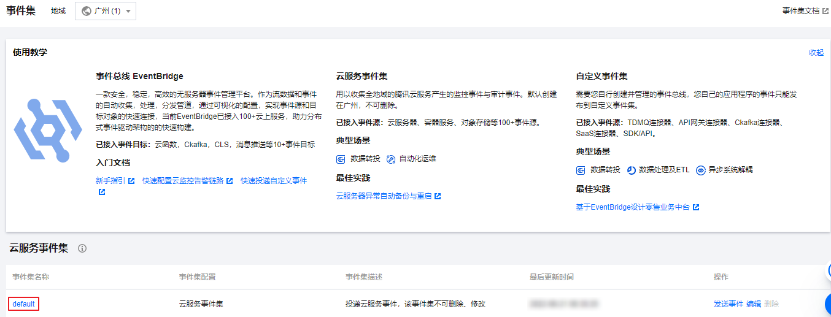Click external-link icon after 基于EventBridge设计零售业务中台
Image resolution: width=831 pixels, height=317 pixels.
[x=696, y=207]
